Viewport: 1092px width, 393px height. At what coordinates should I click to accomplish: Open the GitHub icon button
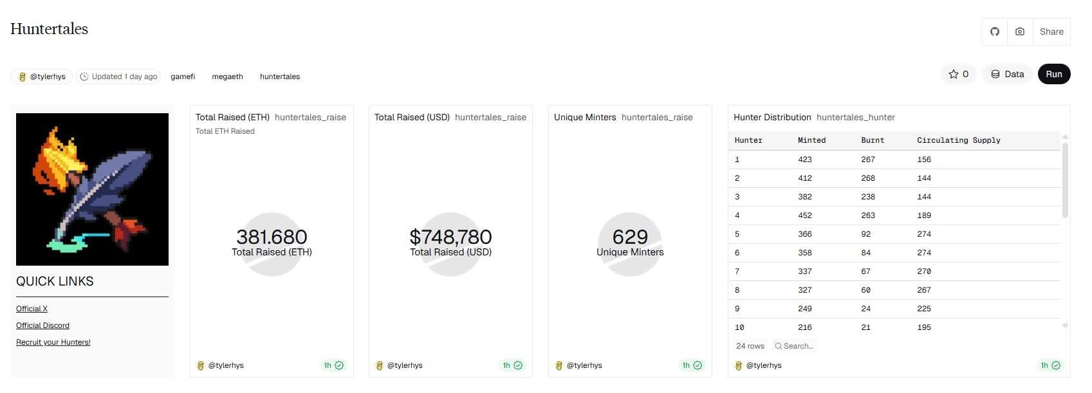click(x=995, y=32)
